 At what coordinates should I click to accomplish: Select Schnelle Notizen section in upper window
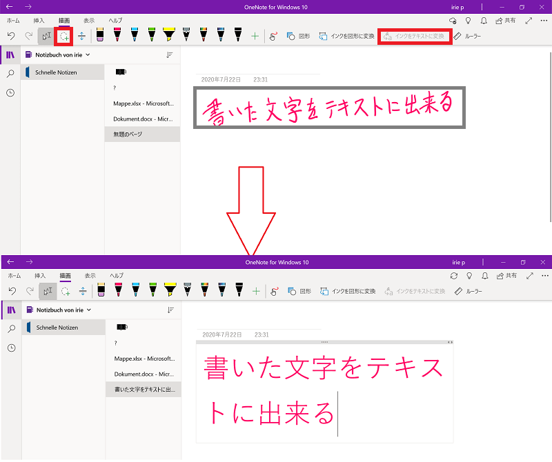point(63,72)
